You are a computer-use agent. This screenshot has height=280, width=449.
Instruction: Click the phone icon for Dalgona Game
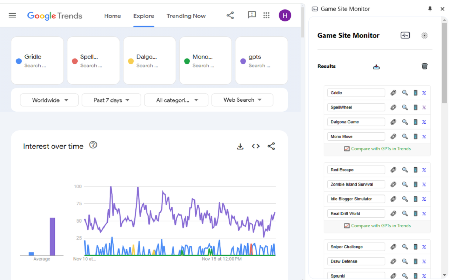click(x=415, y=122)
